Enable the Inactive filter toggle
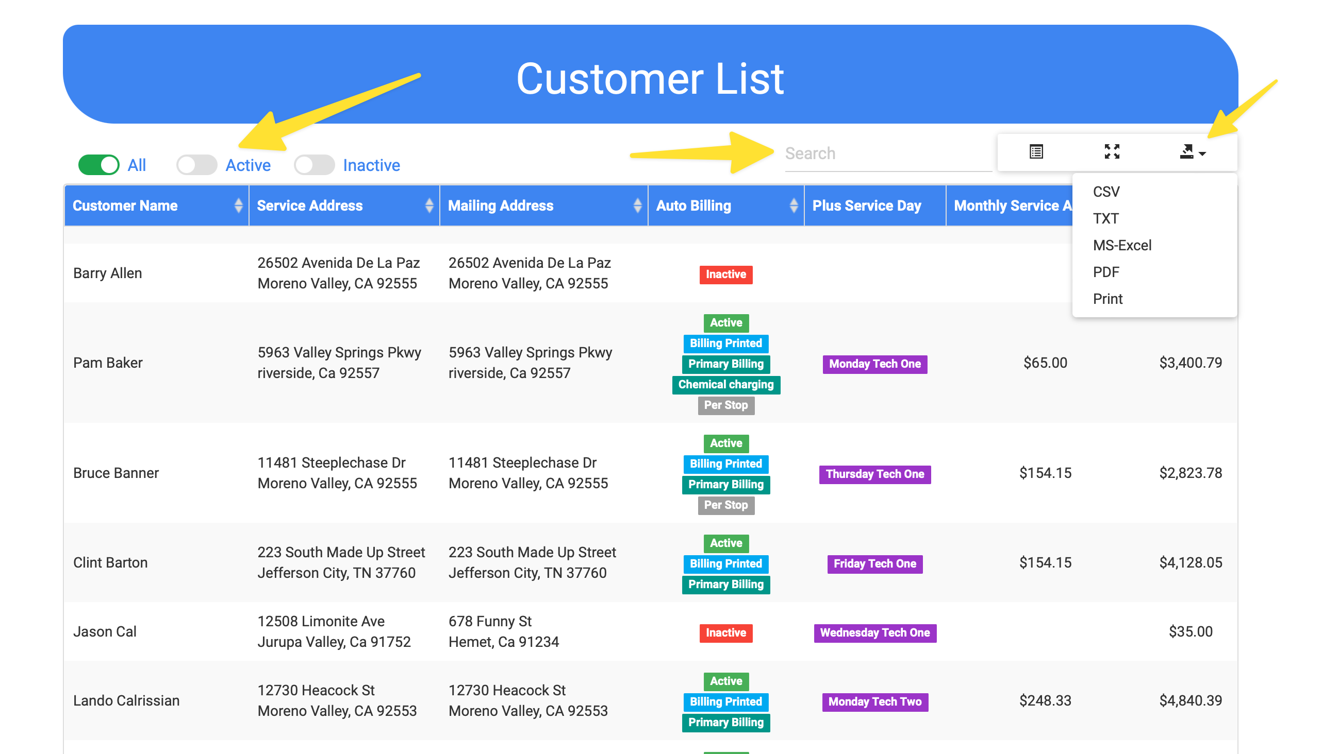 314,165
